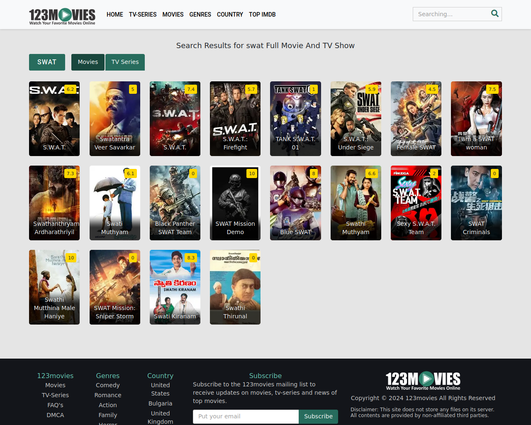Open Female SWAT poster
This screenshot has width=531, height=425.
click(x=416, y=119)
